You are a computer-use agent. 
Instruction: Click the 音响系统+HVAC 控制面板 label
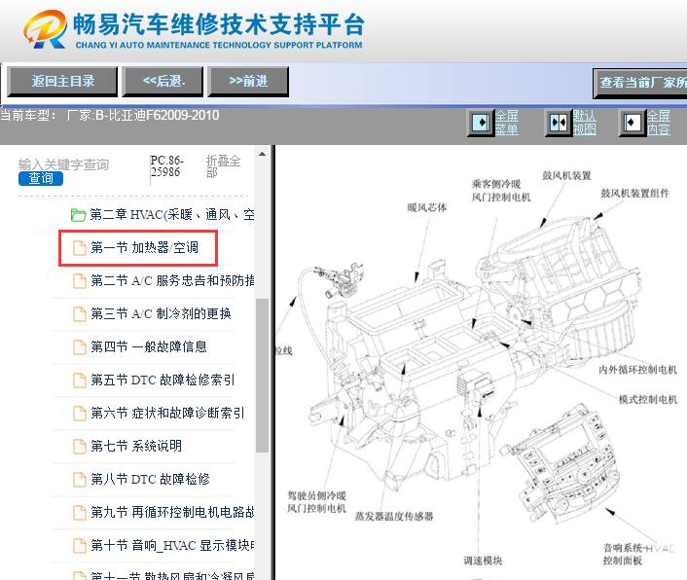coord(638,554)
